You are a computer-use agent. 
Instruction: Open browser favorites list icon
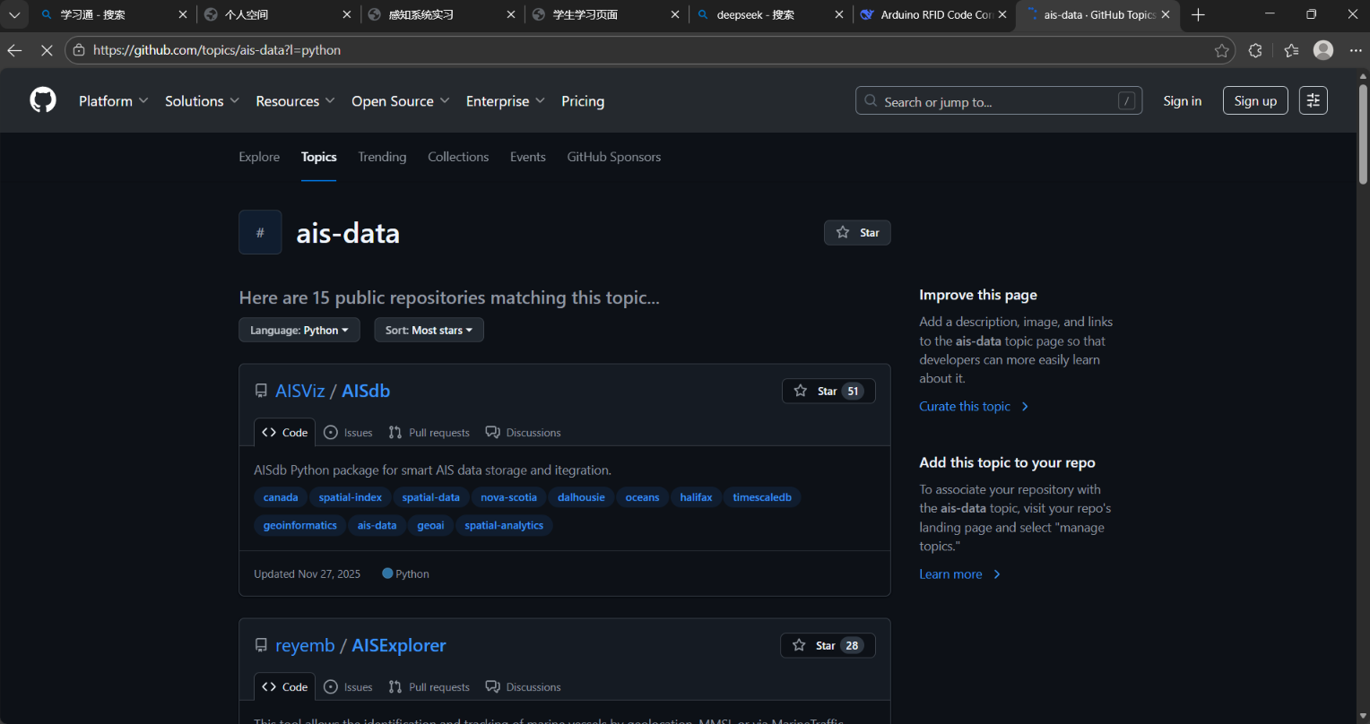1291,50
